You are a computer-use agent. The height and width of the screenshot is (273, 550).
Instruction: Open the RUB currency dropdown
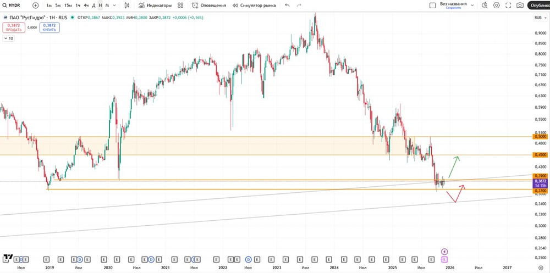(x=540, y=18)
